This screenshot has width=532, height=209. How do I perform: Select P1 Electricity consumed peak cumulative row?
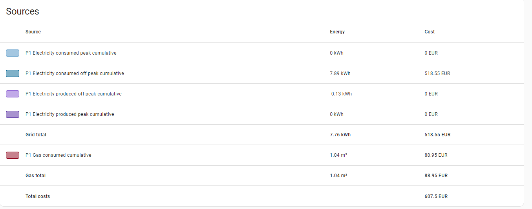(262, 53)
